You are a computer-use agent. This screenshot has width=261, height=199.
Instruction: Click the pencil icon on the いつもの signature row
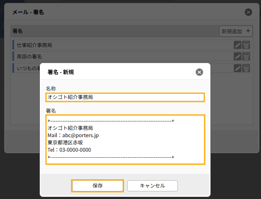pyautogui.click(x=238, y=68)
